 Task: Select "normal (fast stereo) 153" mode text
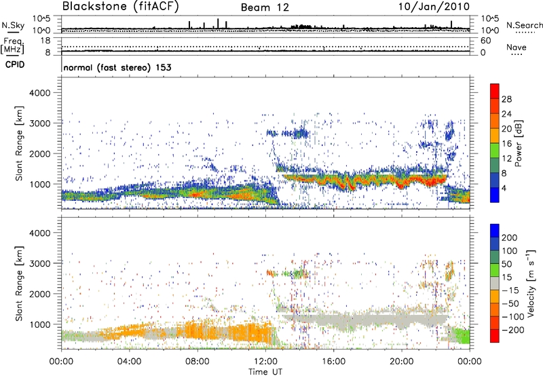[x=117, y=67]
